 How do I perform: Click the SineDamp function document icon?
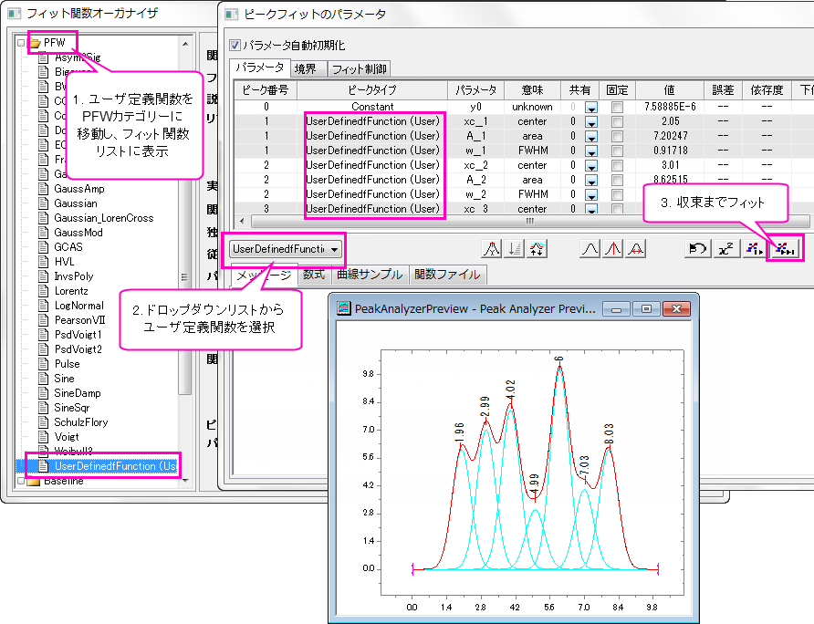tap(44, 393)
